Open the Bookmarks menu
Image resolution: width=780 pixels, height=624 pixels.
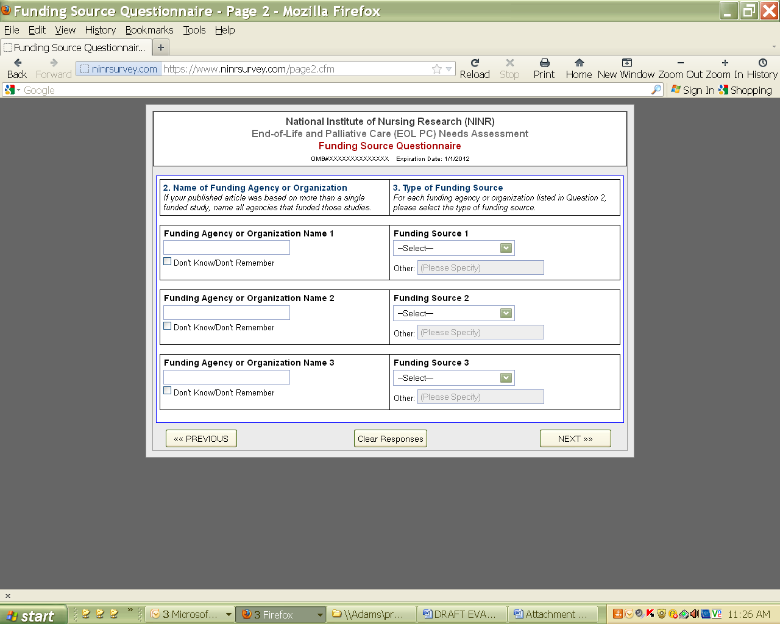(x=149, y=30)
